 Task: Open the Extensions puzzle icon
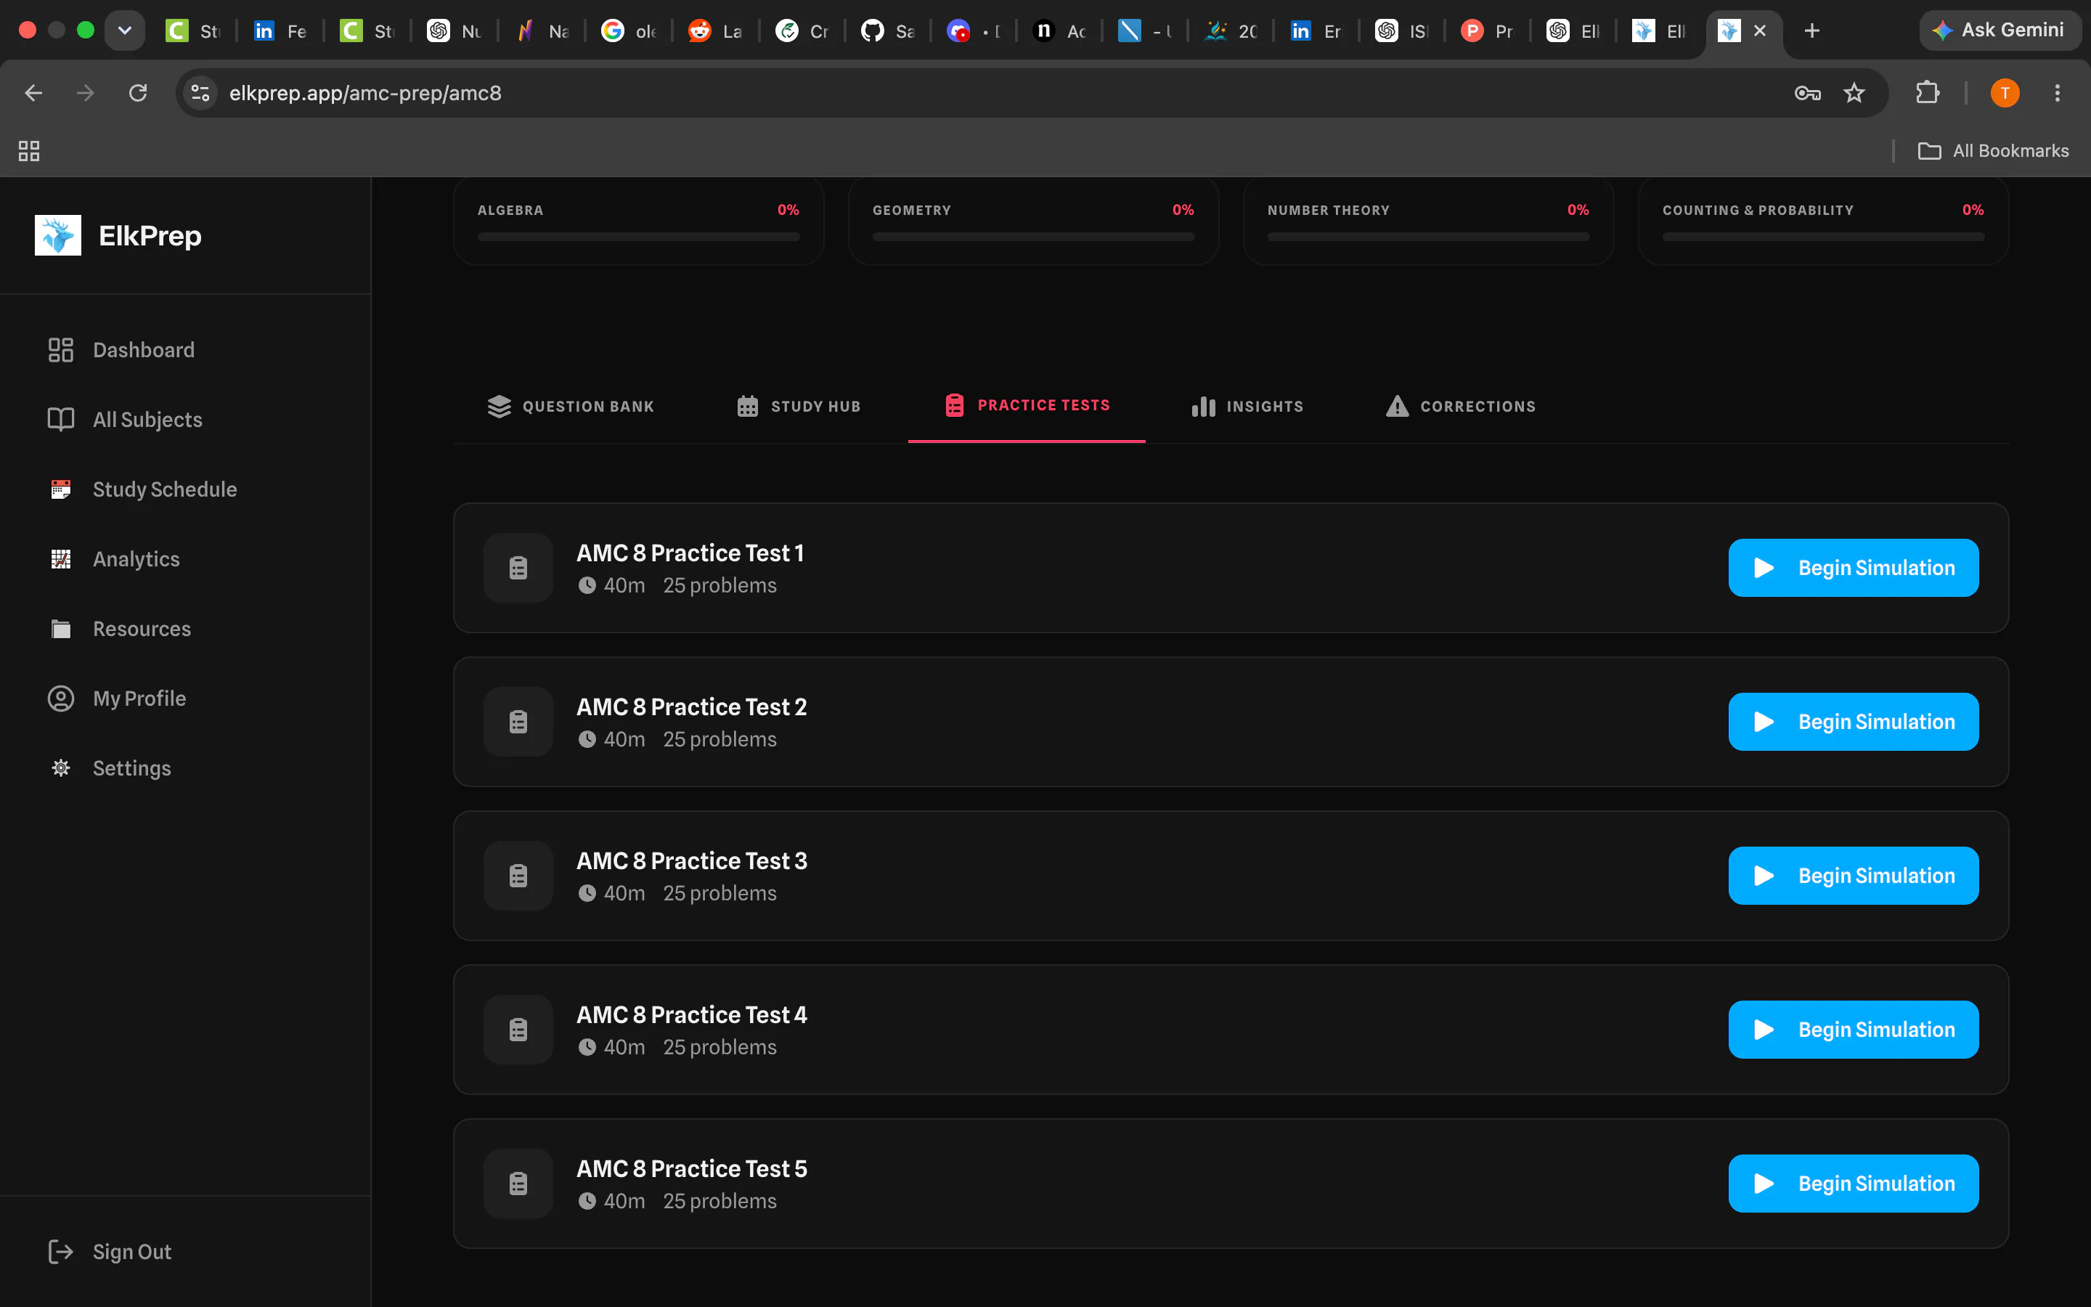[1928, 92]
